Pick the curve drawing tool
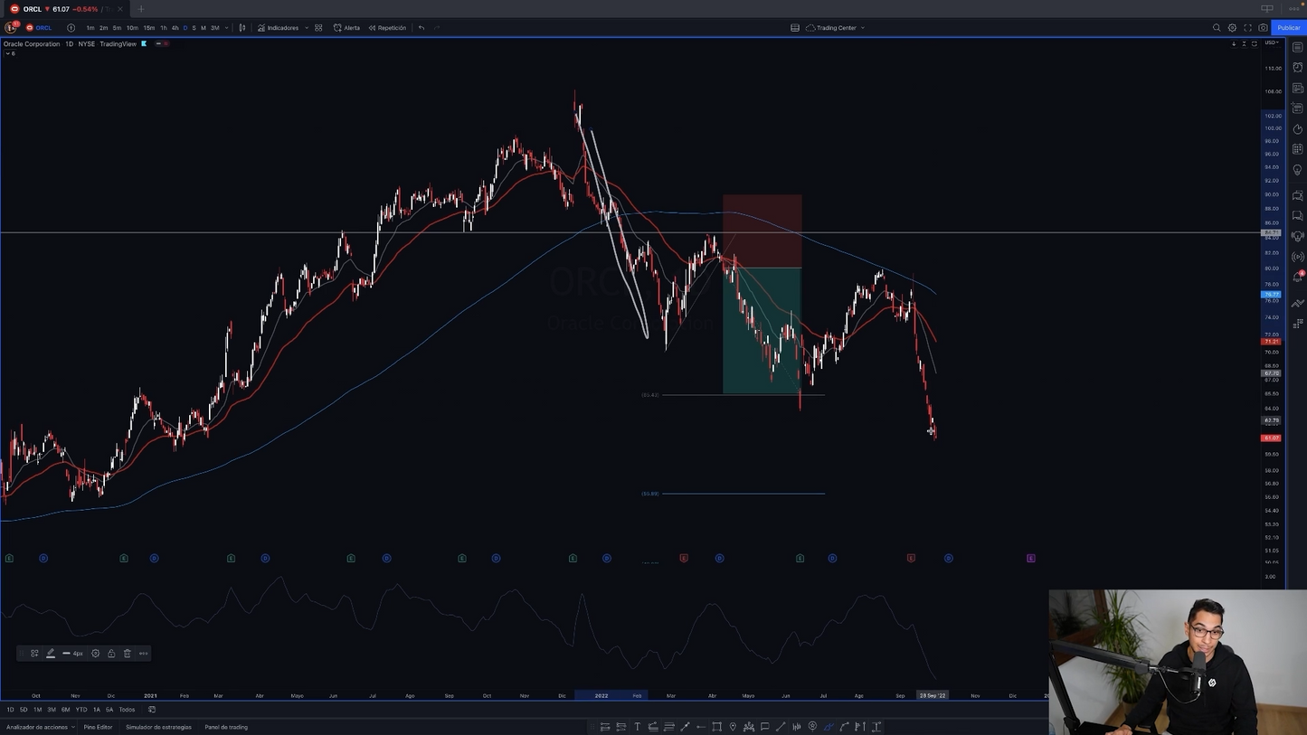The width and height of the screenshot is (1307, 735). (844, 727)
